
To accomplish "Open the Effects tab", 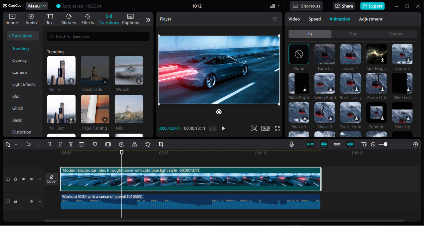I will point(87,19).
